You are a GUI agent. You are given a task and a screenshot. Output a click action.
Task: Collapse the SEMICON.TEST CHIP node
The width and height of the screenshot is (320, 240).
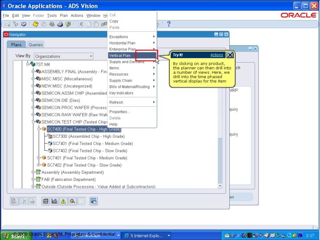33,122
